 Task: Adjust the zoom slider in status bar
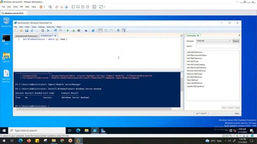point(215,114)
